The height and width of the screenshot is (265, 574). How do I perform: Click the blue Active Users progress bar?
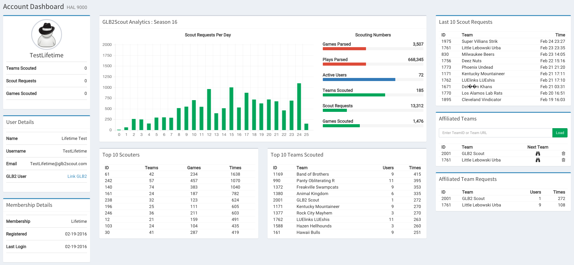click(359, 79)
